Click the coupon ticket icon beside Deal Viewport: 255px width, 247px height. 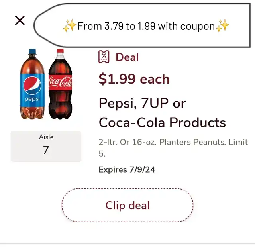tap(104, 57)
